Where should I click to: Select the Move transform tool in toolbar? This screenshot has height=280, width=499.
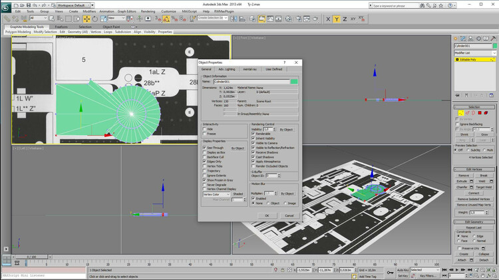tap(86, 19)
